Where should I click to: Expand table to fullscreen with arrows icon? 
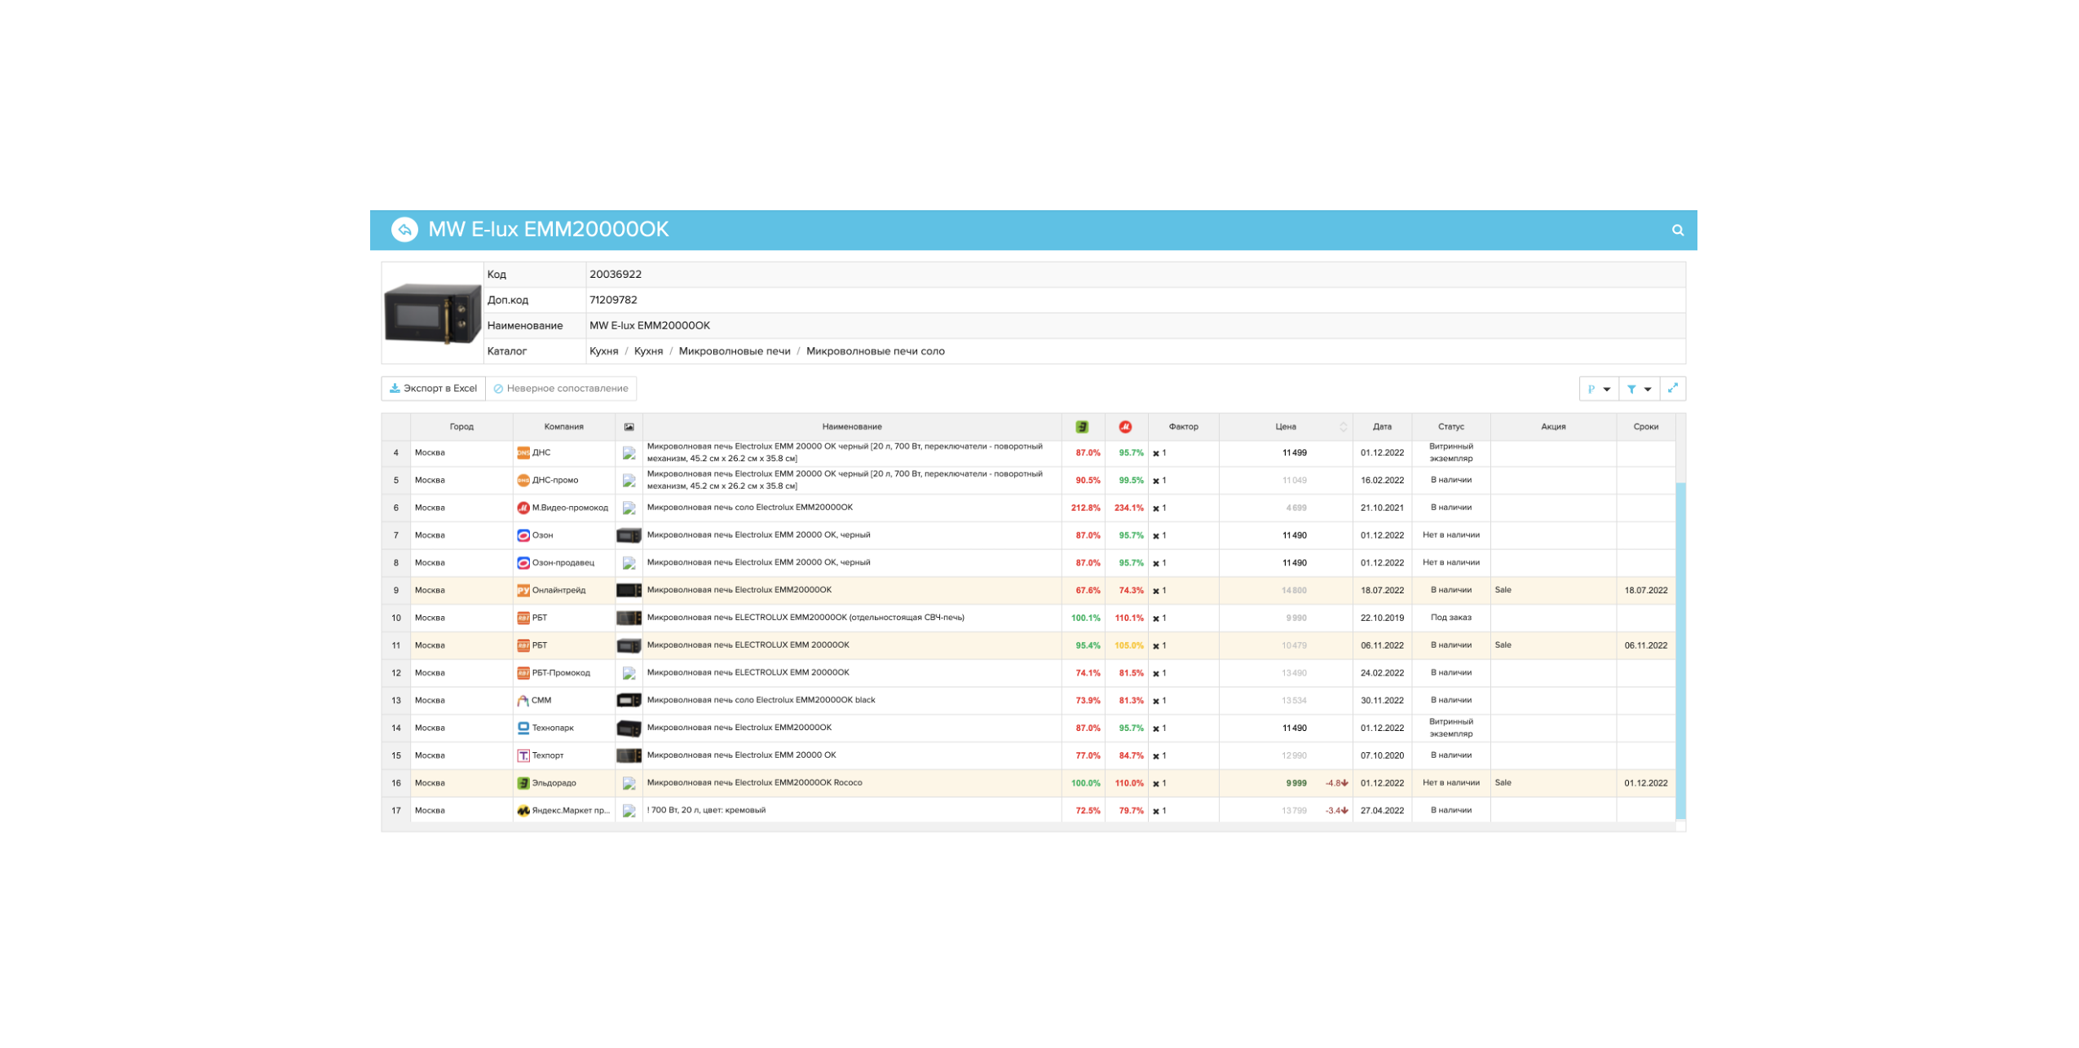click(1671, 388)
